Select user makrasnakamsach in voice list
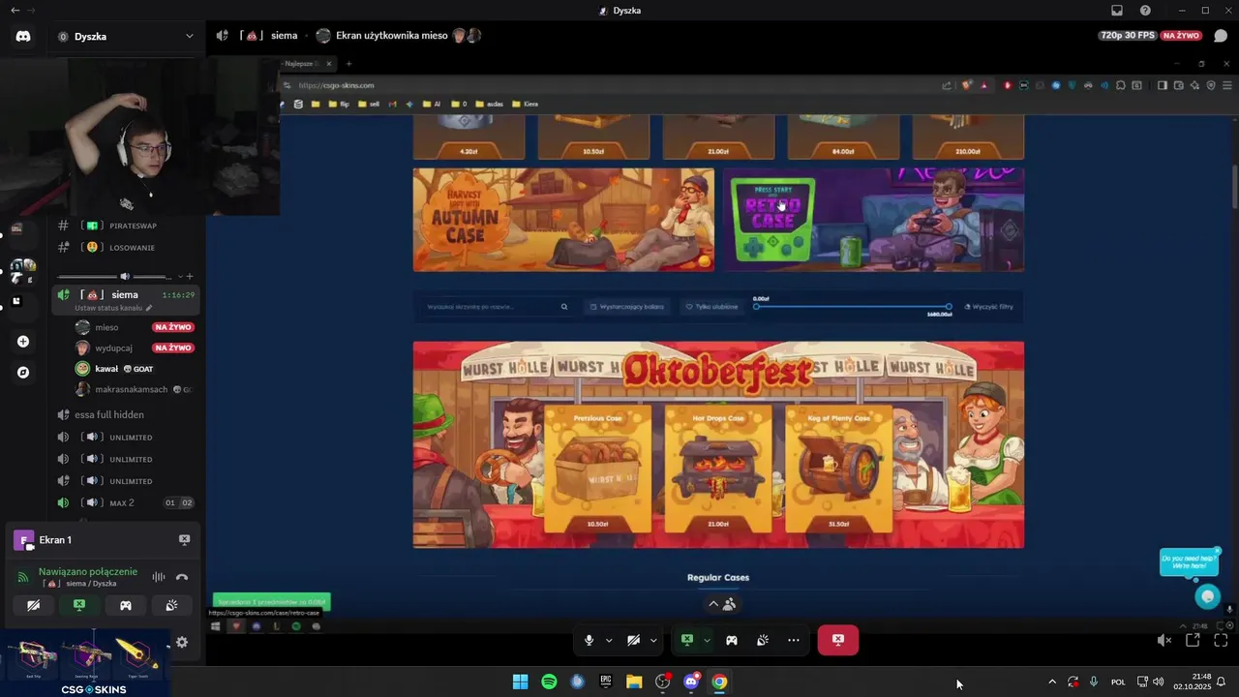Image resolution: width=1239 pixels, height=697 pixels. point(134,389)
